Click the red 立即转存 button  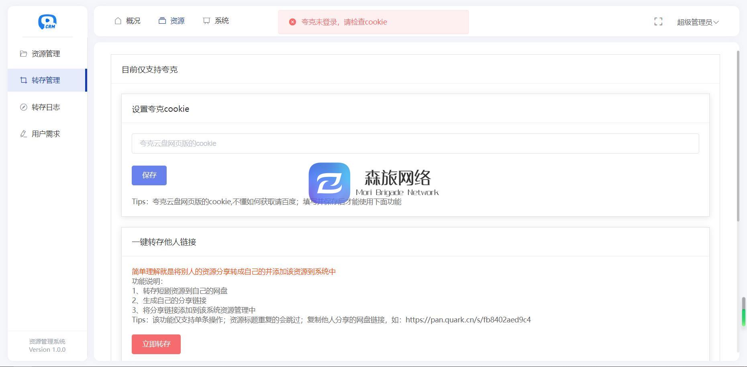[x=156, y=344]
